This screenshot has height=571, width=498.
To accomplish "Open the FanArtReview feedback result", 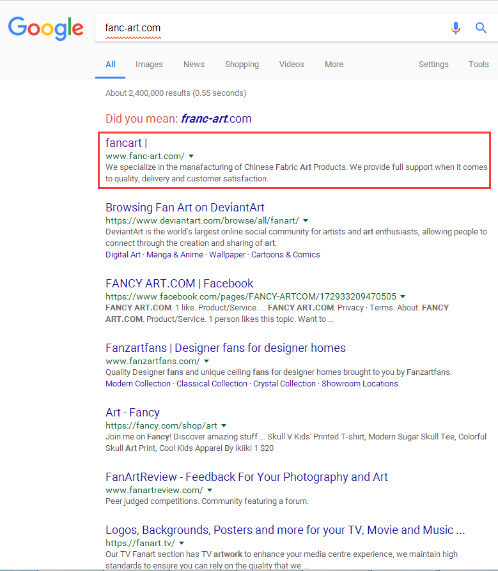I will (x=247, y=477).
